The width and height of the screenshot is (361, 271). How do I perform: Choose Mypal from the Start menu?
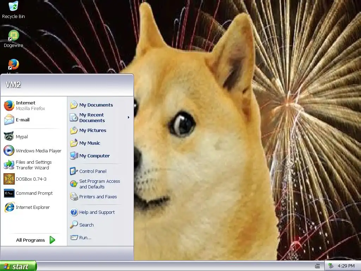22,137
